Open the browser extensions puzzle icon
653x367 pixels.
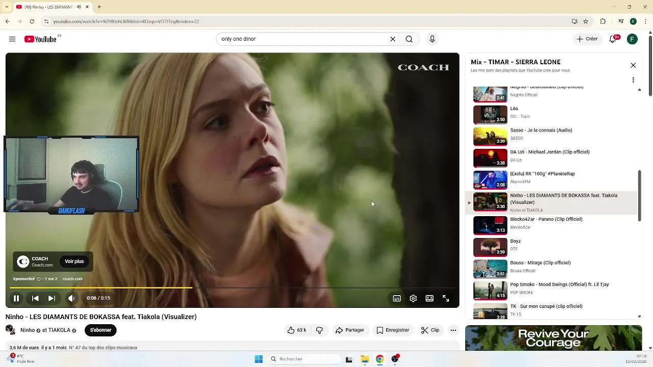[x=602, y=21]
